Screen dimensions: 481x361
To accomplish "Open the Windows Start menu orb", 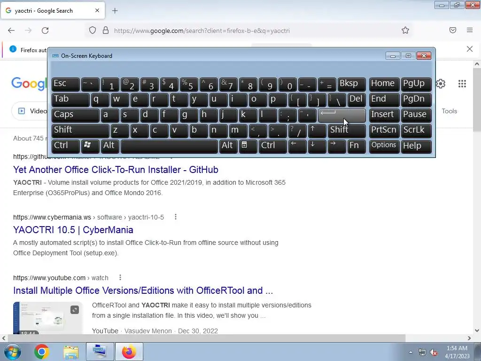I will [x=12, y=352].
